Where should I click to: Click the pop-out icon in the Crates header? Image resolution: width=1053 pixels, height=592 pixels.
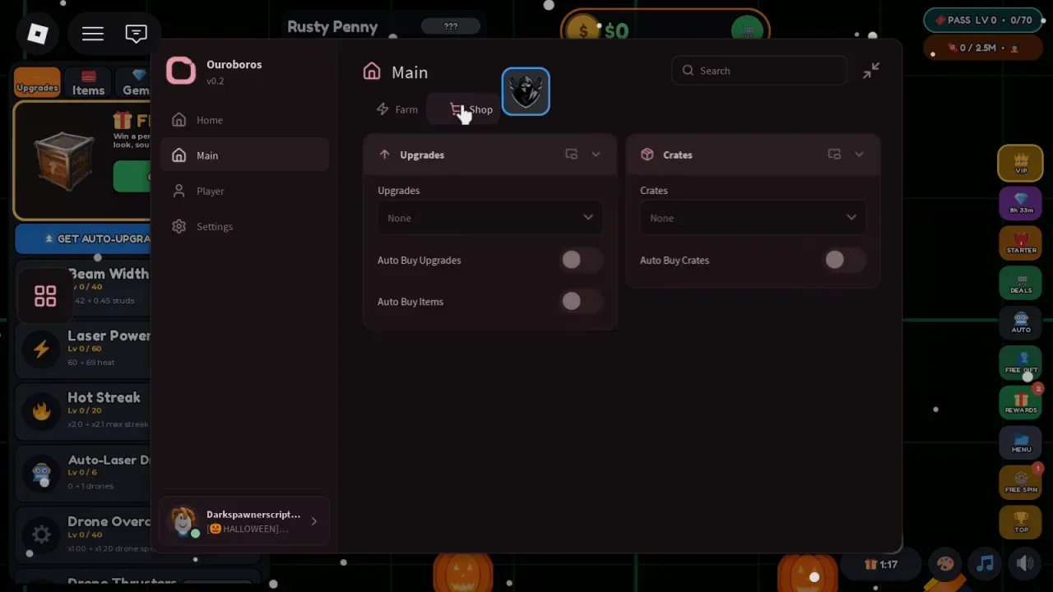click(x=834, y=155)
